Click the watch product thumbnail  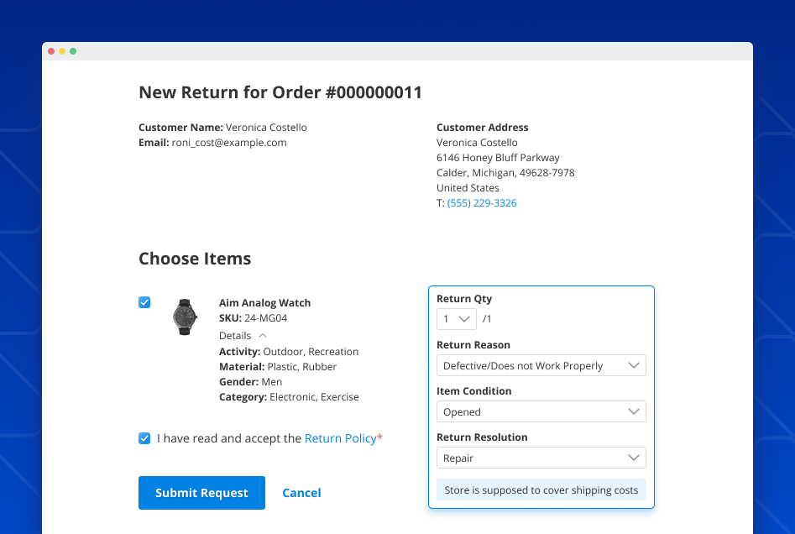tap(185, 317)
